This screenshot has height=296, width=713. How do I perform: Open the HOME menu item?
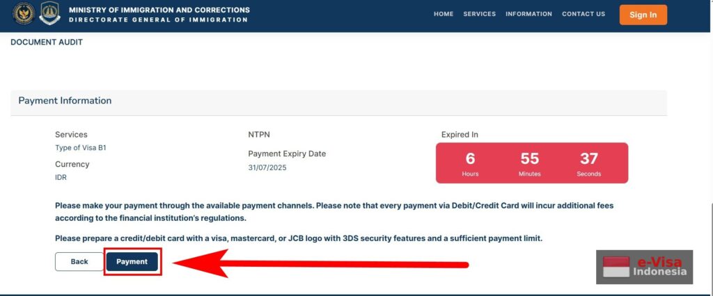(444, 14)
